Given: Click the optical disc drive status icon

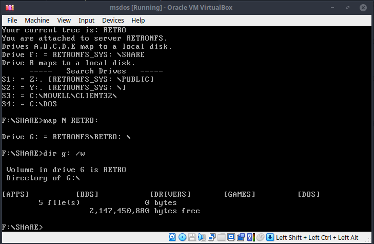Looking at the screenshot, I should tap(183, 237).
